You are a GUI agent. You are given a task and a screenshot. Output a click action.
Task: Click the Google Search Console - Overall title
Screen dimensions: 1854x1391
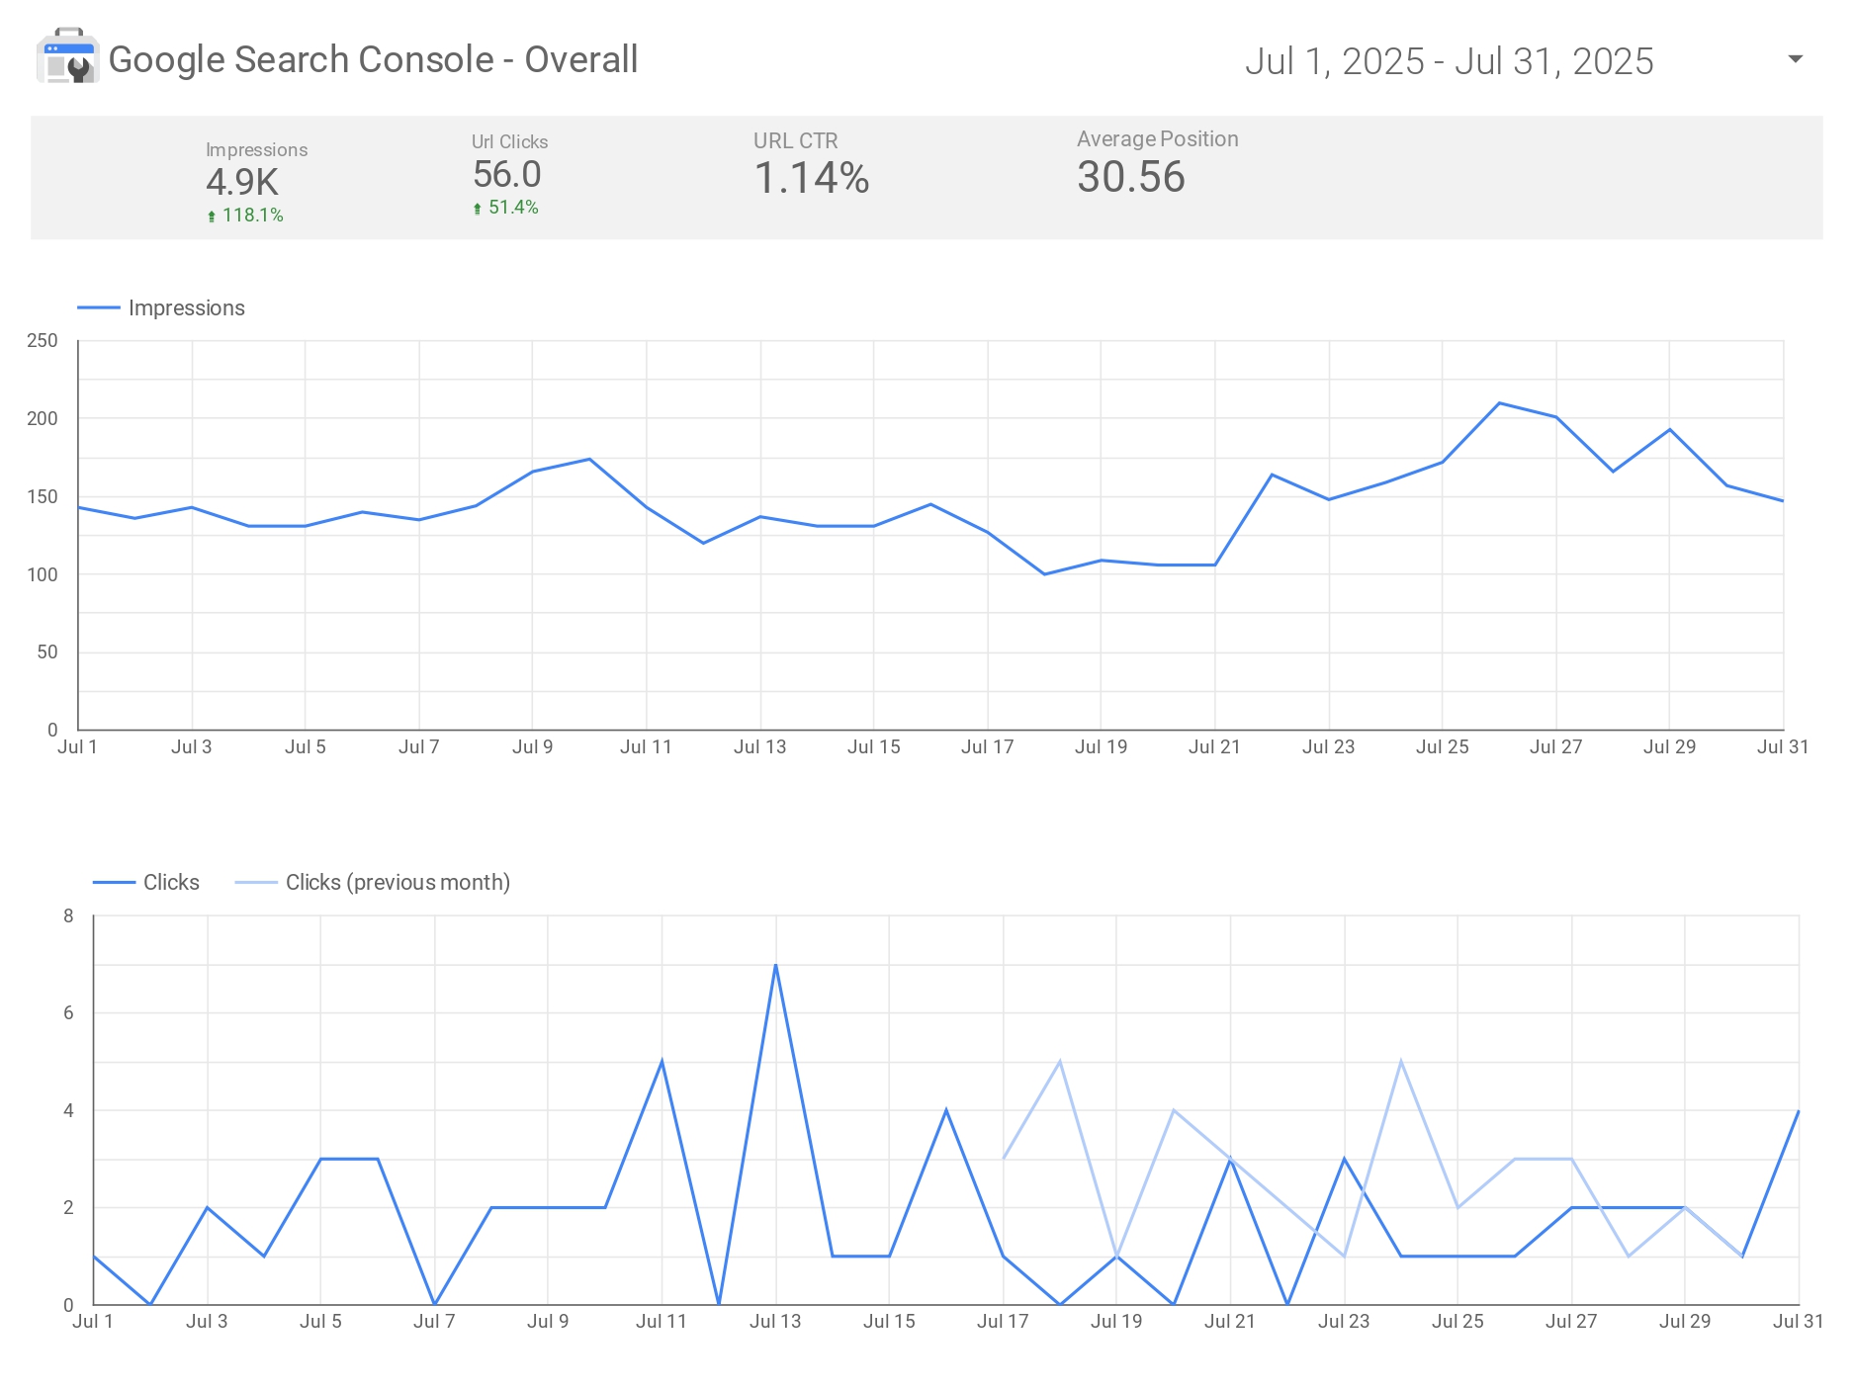coord(373,59)
